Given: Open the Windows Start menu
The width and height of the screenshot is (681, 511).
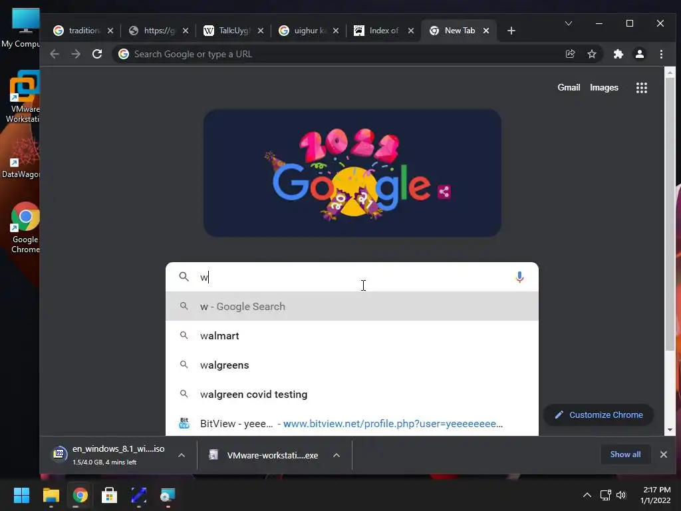Looking at the screenshot, I should pyautogui.click(x=21, y=495).
